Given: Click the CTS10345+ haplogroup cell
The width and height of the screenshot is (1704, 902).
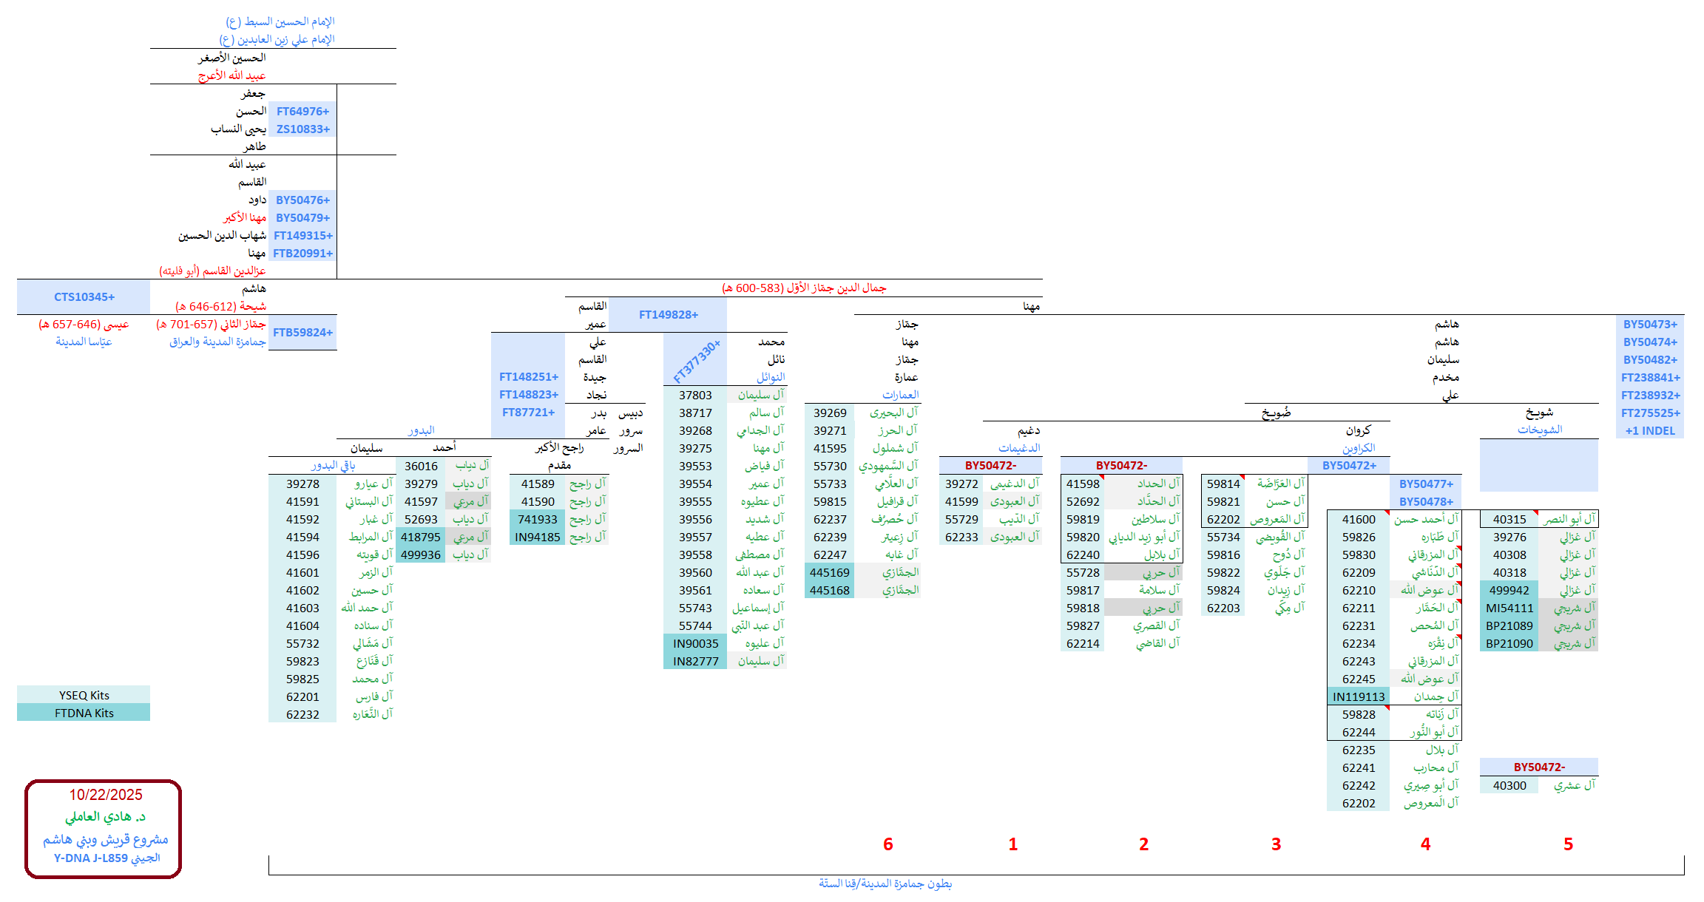Looking at the screenshot, I should 84,297.
